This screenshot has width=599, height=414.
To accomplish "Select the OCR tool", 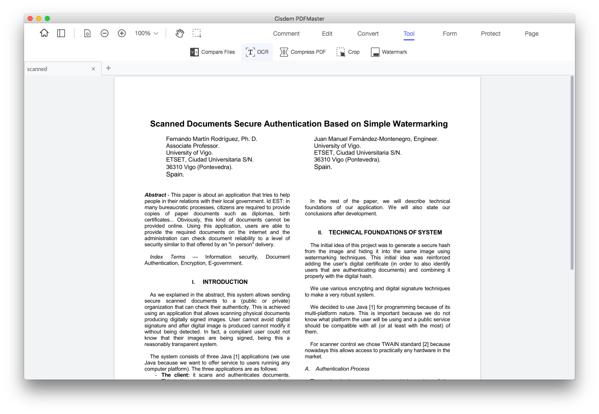I will 256,52.
